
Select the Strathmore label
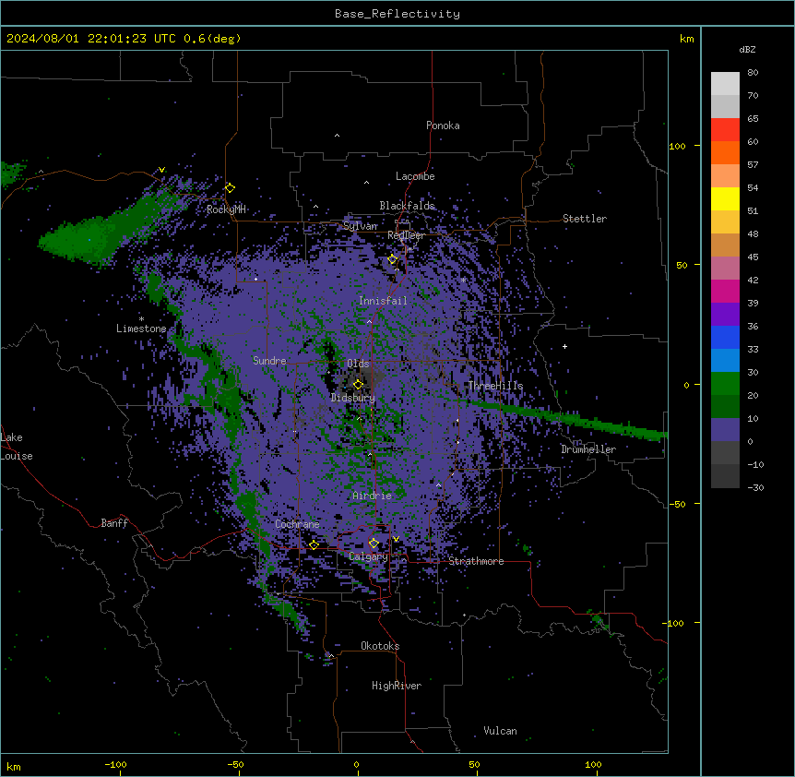point(476,561)
